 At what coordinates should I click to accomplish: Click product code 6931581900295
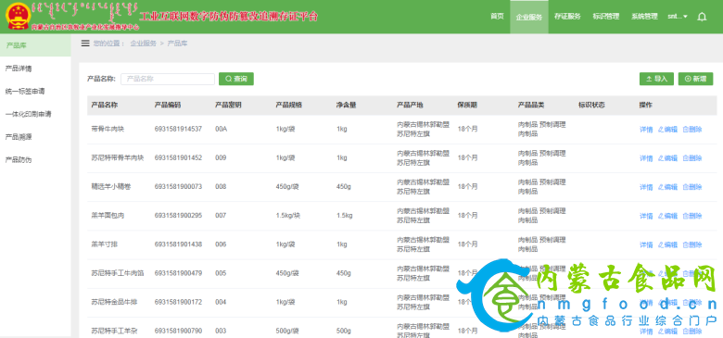(x=178, y=216)
